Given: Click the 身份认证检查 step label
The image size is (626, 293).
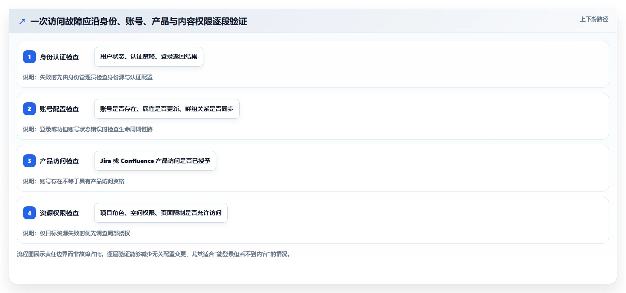Looking at the screenshot, I should (59, 57).
